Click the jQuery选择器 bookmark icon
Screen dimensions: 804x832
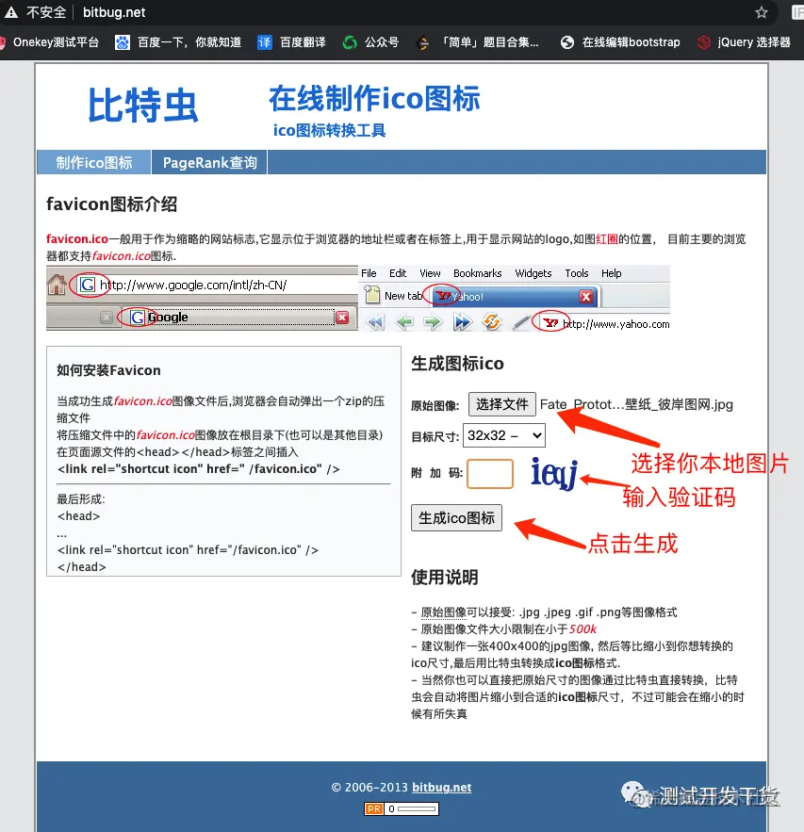[x=702, y=42]
